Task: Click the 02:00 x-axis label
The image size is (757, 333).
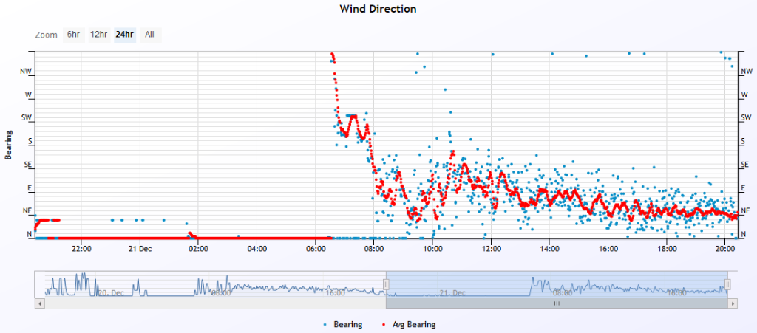Action: tap(198, 249)
